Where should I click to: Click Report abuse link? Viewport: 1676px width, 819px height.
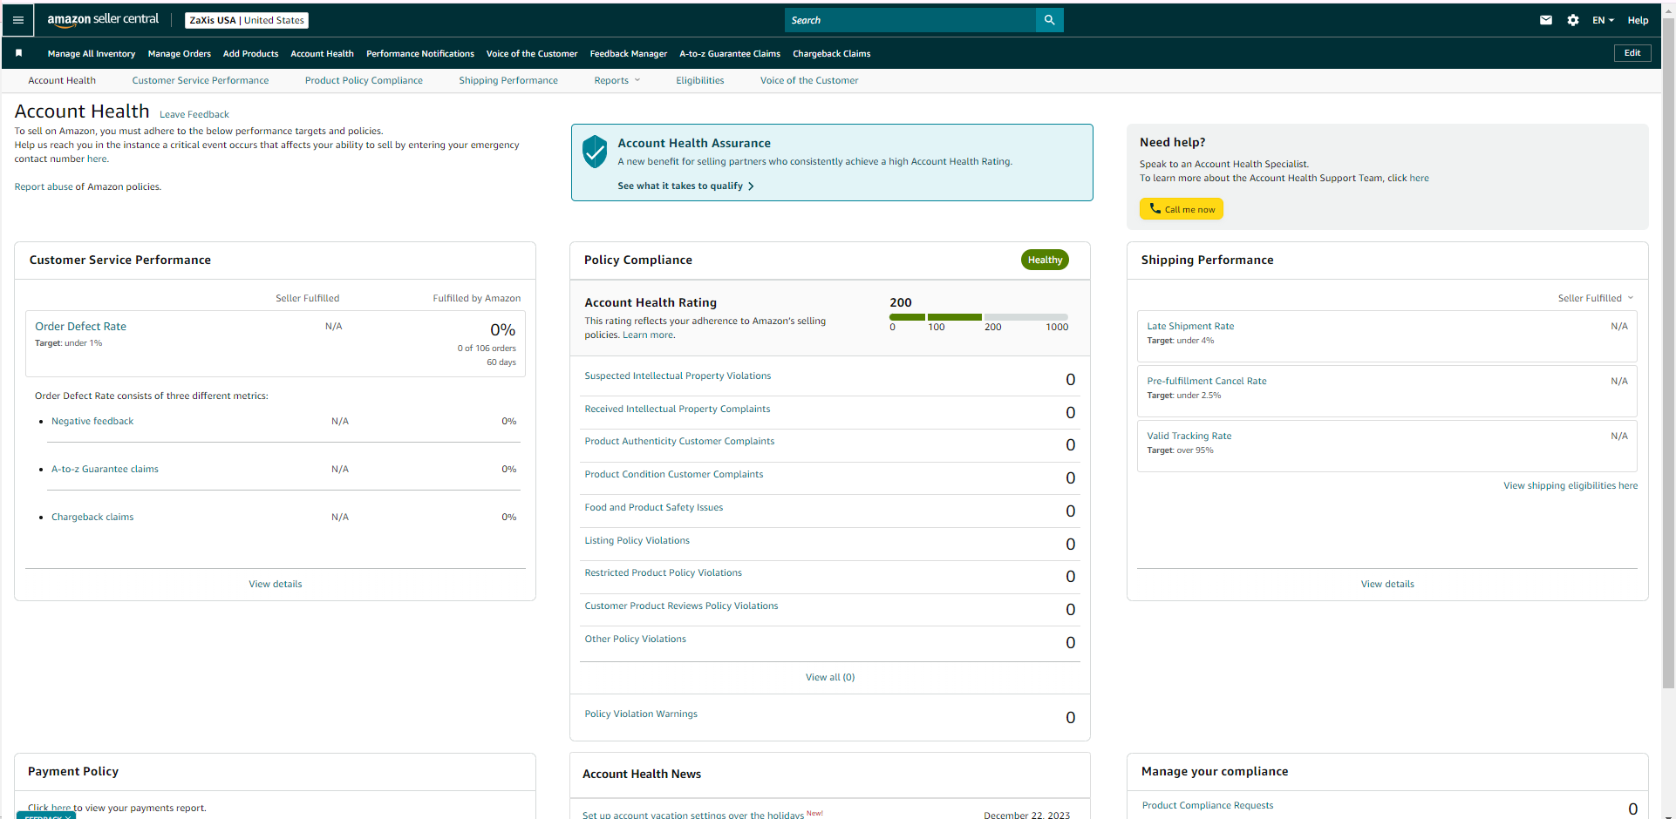[44, 186]
